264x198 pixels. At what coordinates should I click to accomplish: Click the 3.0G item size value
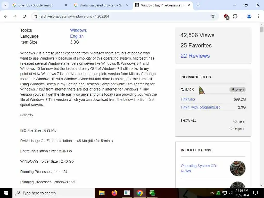pyautogui.click(x=75, y=42)
